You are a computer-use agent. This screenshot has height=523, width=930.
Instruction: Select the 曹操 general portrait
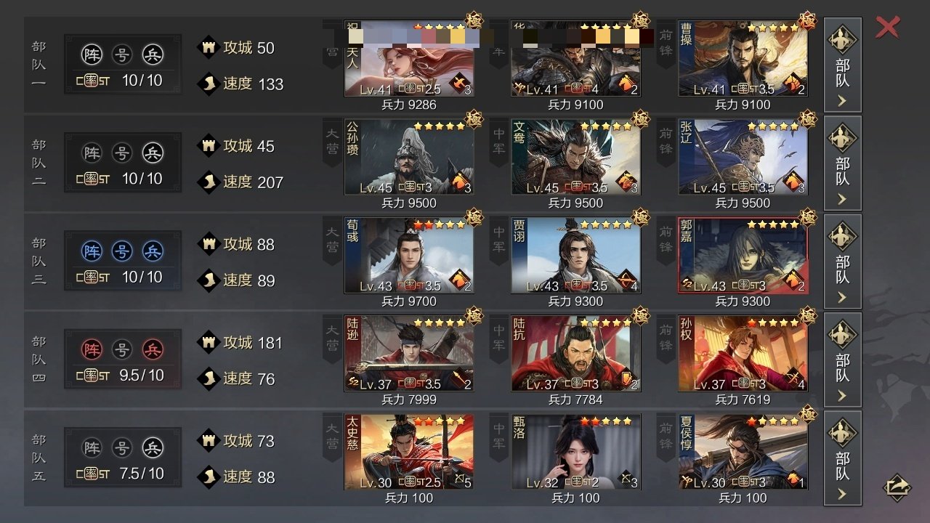pos(743,59)
